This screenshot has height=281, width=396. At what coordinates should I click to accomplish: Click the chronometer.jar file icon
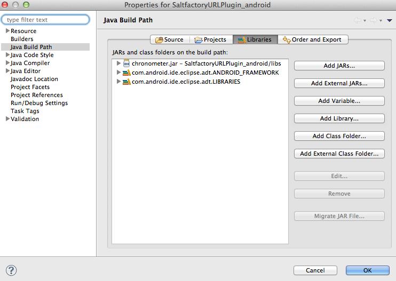click(x=126, y=63)
